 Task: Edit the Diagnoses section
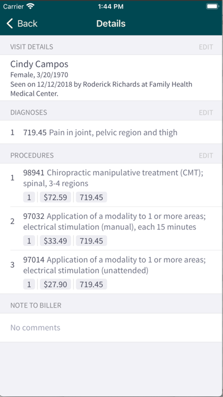(206, 112)
